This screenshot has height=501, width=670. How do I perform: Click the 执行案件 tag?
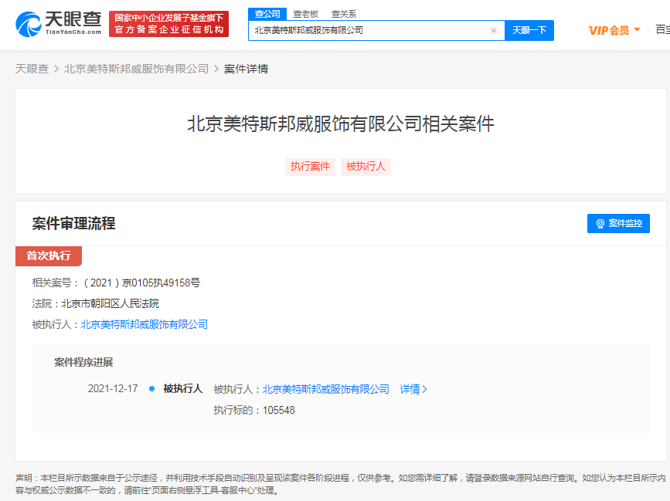[310, 167]
